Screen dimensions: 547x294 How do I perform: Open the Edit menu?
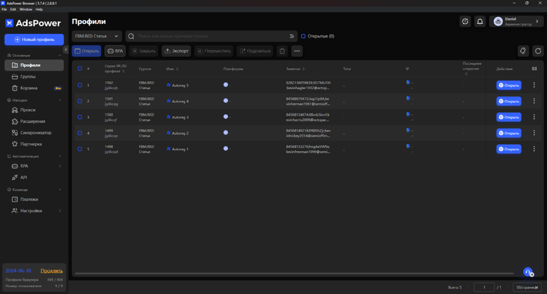point(13,10)
